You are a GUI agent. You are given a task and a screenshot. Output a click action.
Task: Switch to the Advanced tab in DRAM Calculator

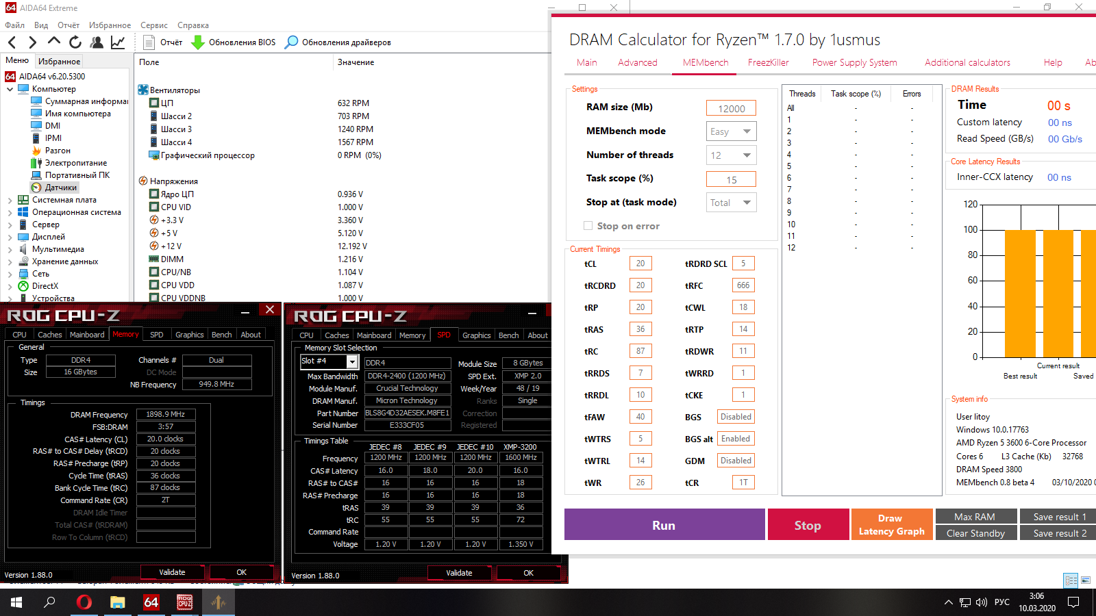click(638, 62)
